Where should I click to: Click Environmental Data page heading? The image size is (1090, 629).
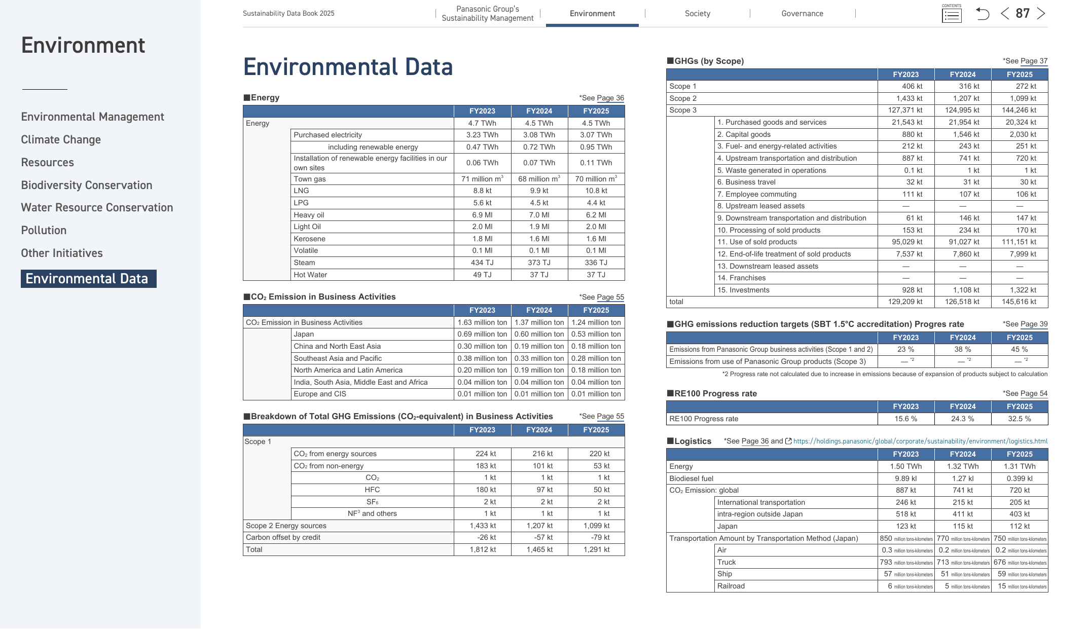click(348, 67)
